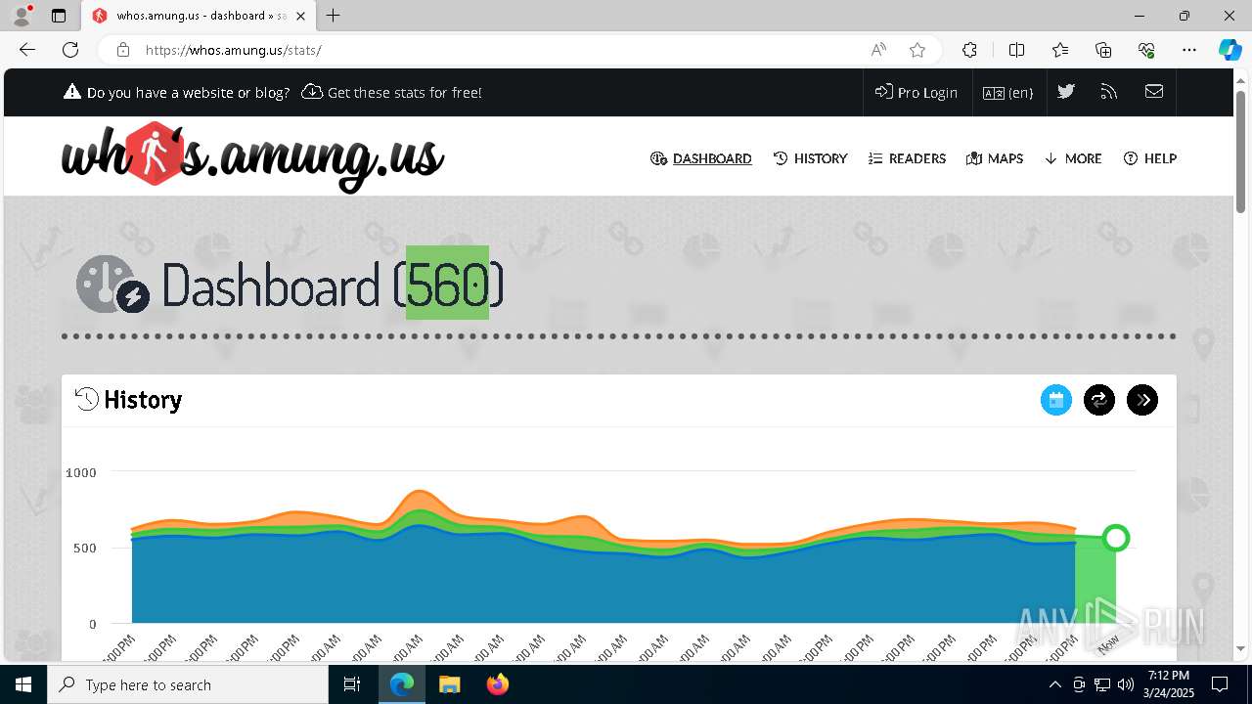Open a new browser tab
The width and height of the screenshot is (1252, 704).
[x=334, y=16]
